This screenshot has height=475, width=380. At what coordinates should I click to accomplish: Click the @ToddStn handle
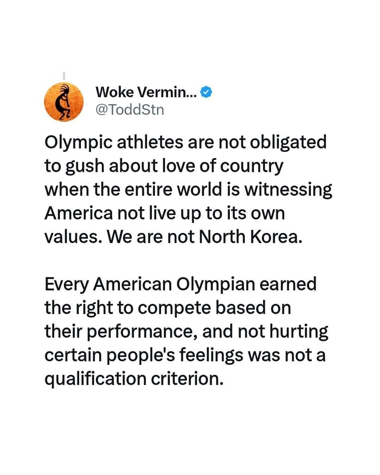(x=130, y=110)
